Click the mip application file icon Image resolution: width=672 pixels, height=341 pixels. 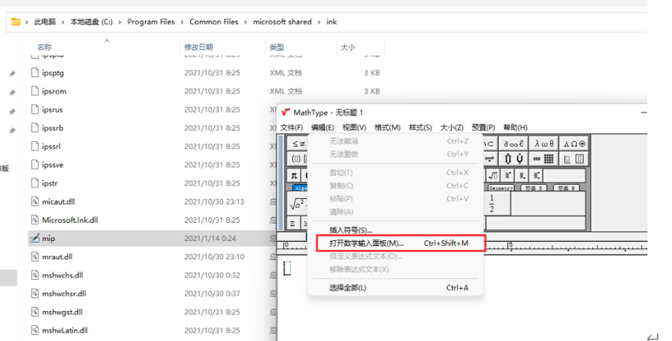click(35, 238)
